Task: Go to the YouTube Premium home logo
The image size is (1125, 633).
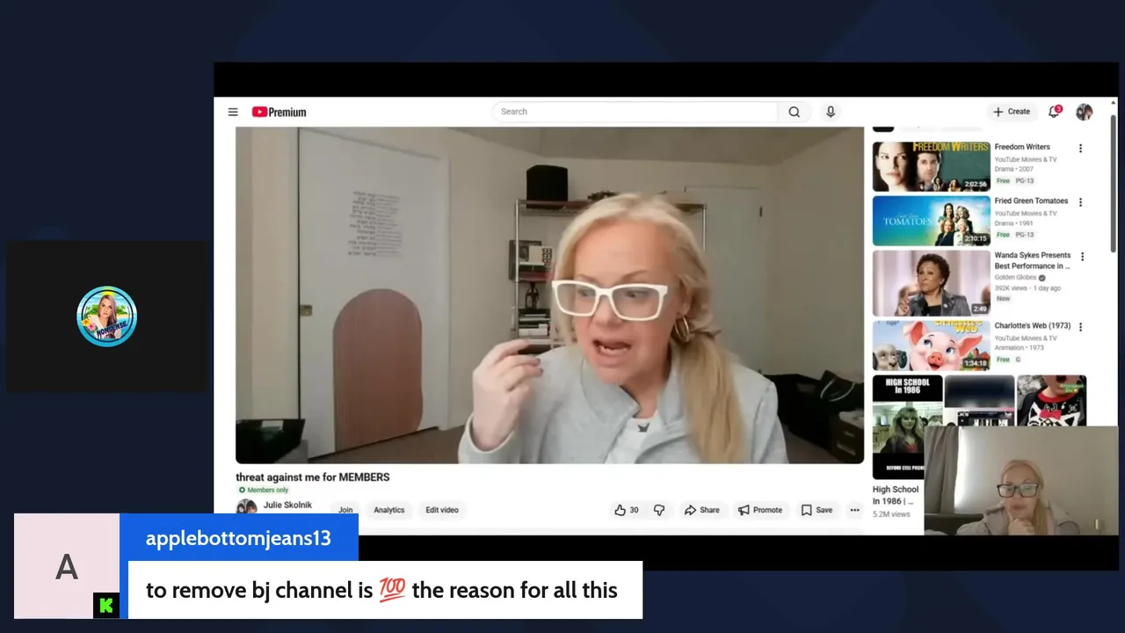Action: [x=279, y=112]
